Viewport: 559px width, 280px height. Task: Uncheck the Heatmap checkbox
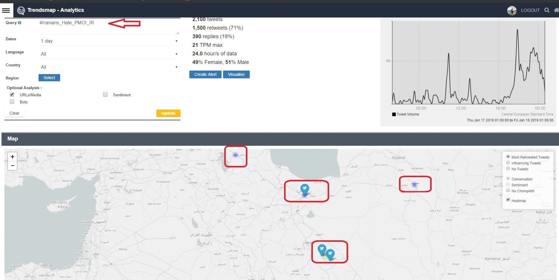pyautogui.click(x=508, y=200)
